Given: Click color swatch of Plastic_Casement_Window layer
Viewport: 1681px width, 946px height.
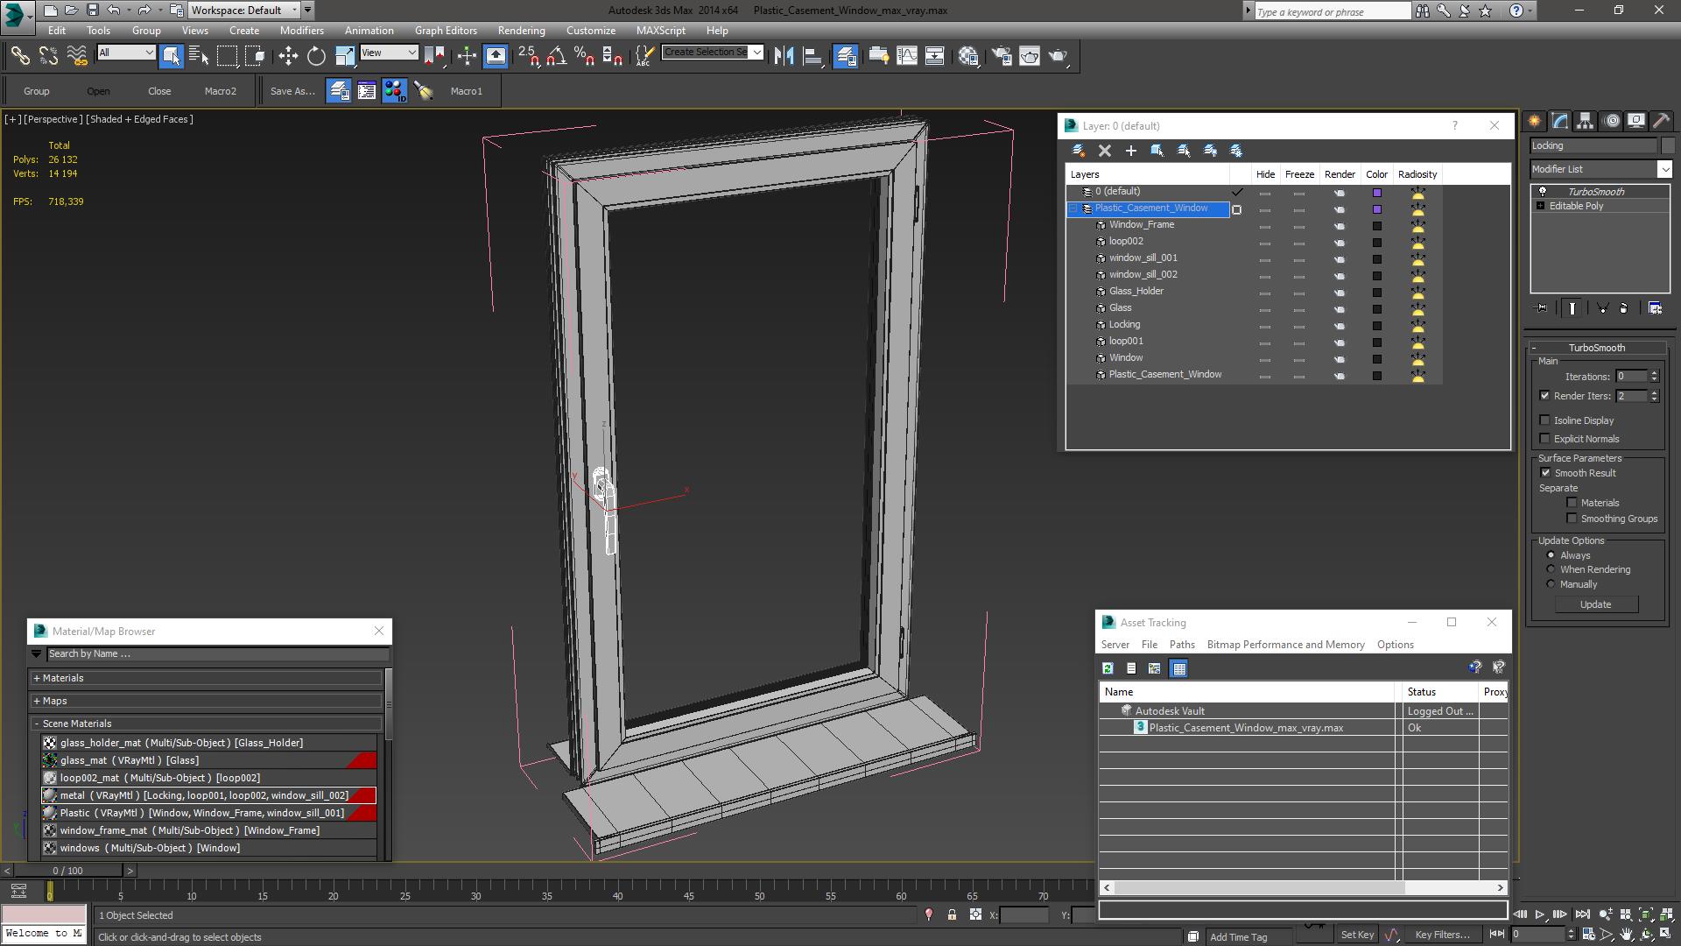Looking at the screenshot, I should click(1376, 209).
